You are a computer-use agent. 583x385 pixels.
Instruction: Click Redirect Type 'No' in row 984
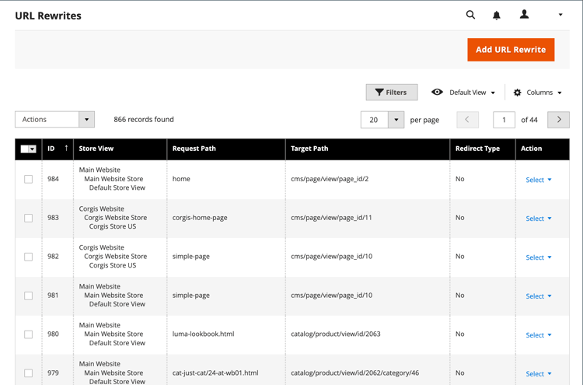coord(460,179)
